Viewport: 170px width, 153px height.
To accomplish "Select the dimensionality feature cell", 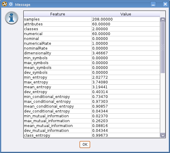I will pos(58,53).
